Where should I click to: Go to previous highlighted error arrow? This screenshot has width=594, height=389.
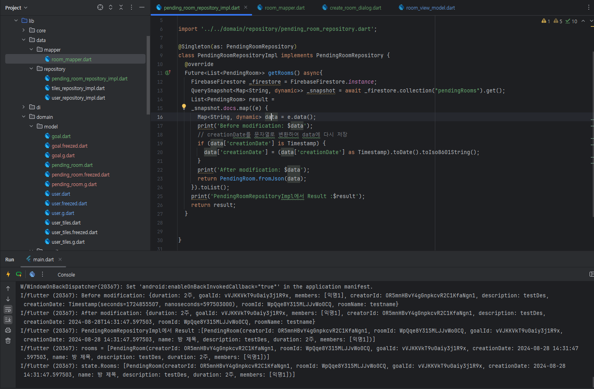583,21
